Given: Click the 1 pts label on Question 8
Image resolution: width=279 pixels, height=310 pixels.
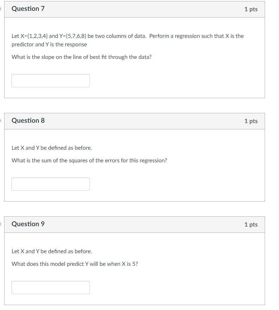Looking at the screenshot, I should pyautogui.click(x=251, y=121).
